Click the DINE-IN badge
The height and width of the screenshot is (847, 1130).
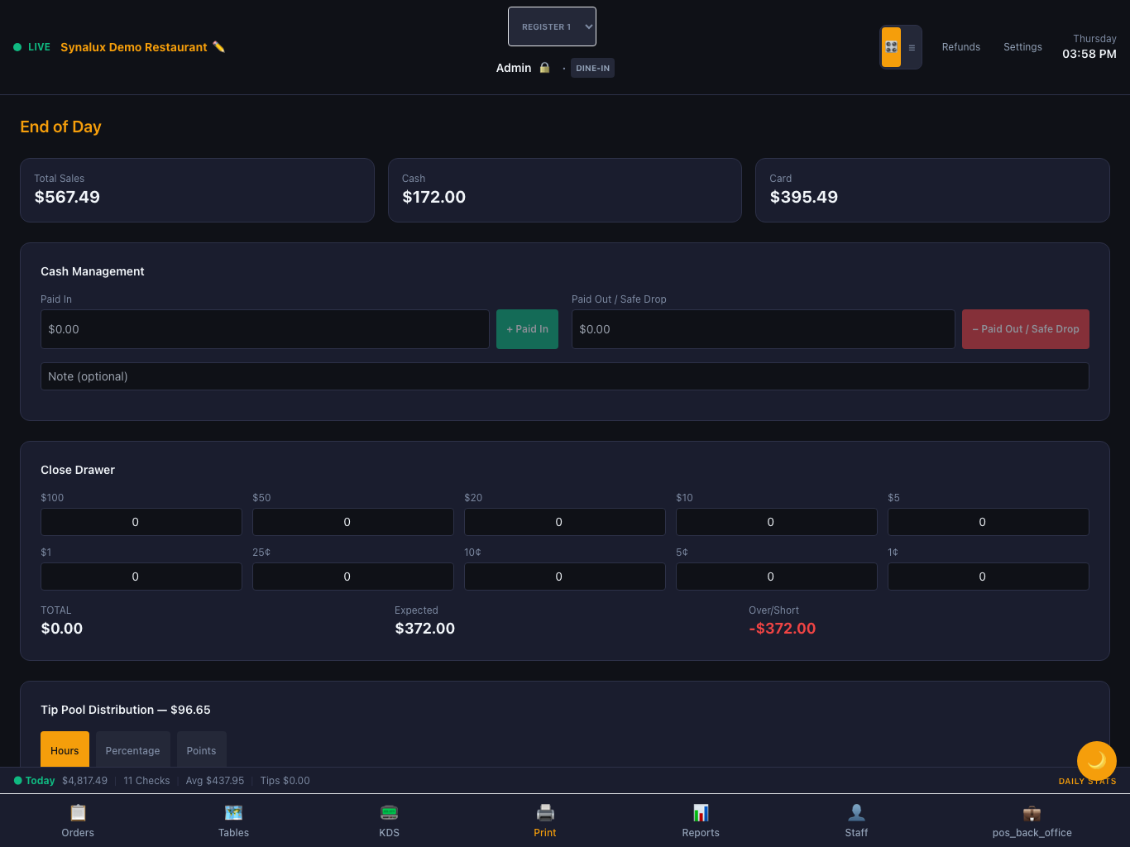[x=592, y=68]
